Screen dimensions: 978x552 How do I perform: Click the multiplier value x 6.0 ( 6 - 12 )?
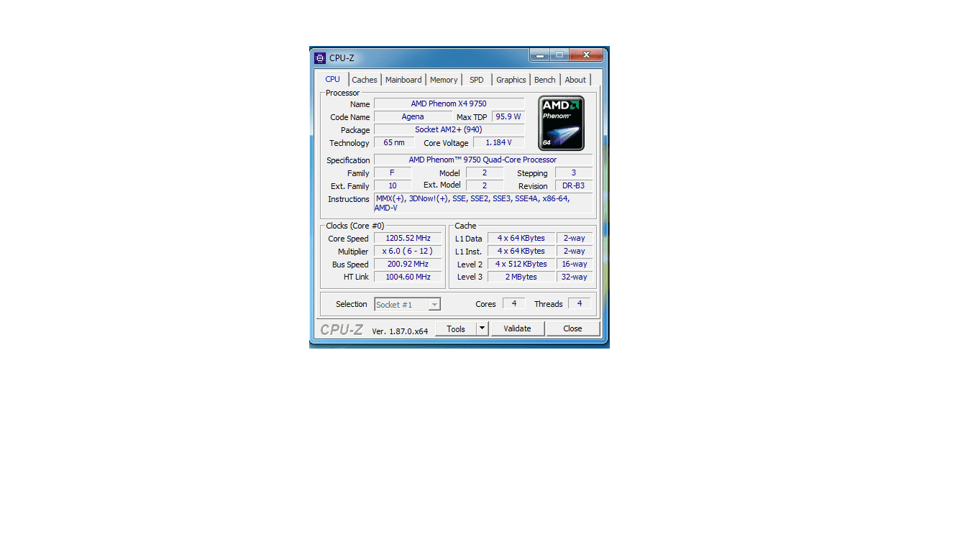pos(408,251)
